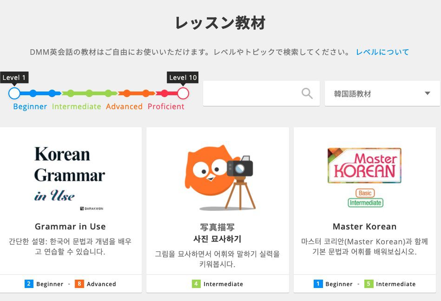
Task: Focus the material search input field
Action: click(x=261, y=93)
